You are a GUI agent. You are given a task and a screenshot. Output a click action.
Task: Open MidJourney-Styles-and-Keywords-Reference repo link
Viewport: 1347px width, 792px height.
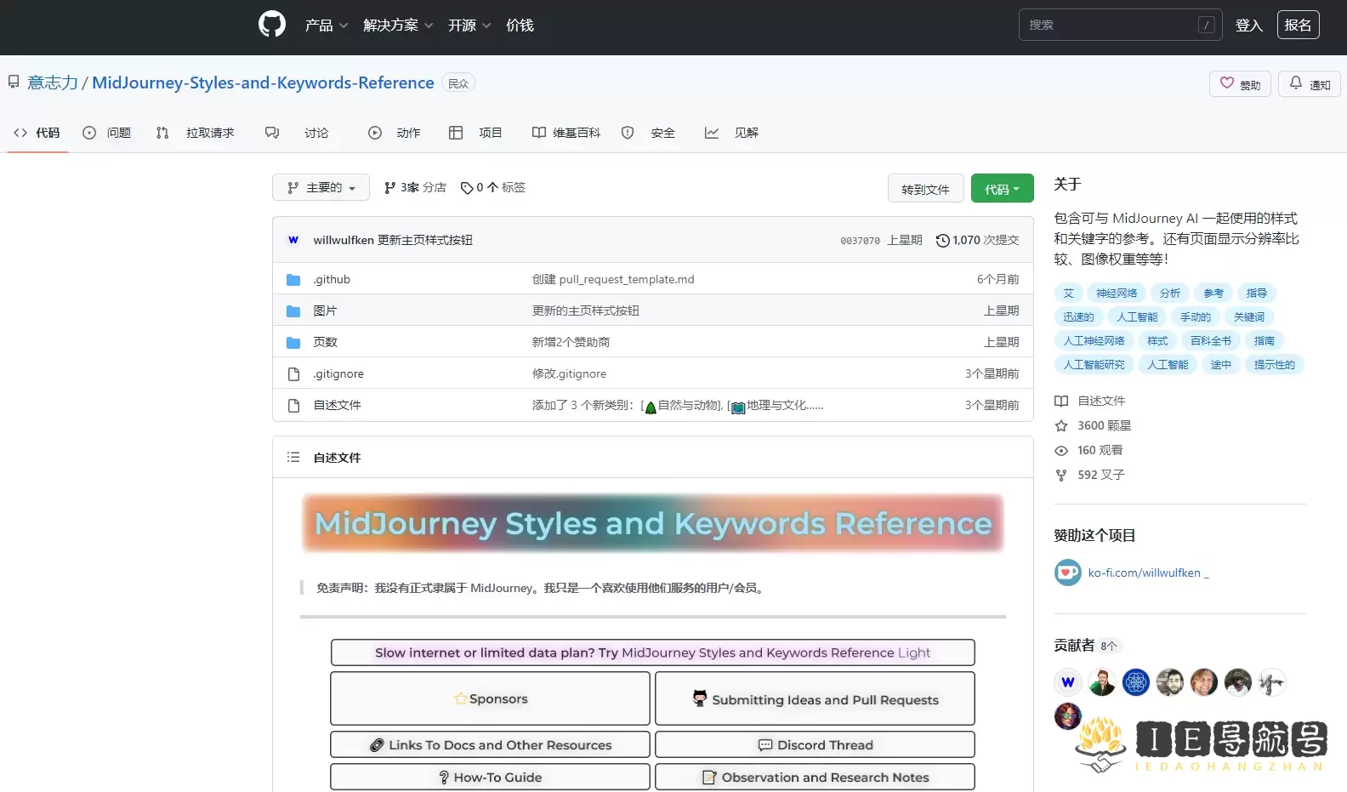coord(263,83)
